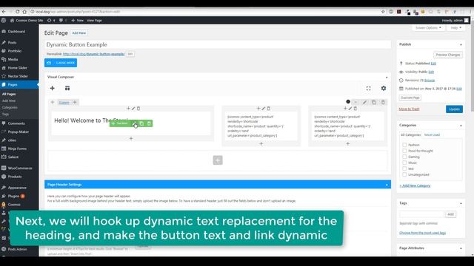Click New in the admin bar
474x266 pixels.
pos(77,21)
